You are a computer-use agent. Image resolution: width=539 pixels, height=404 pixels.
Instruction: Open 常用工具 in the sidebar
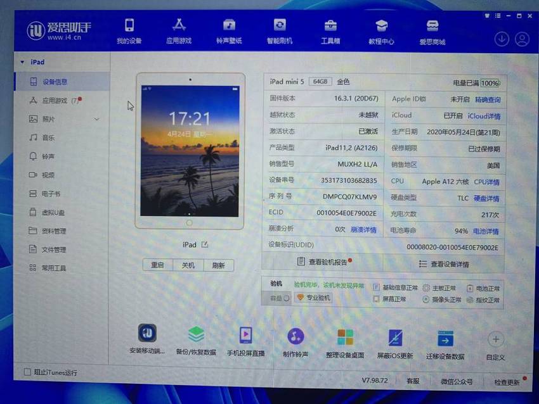point(54,268)
